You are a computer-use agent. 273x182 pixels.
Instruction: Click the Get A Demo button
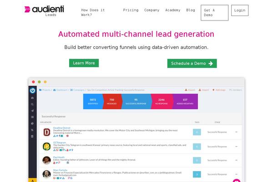pyautogui.click(x=214, y=13)
